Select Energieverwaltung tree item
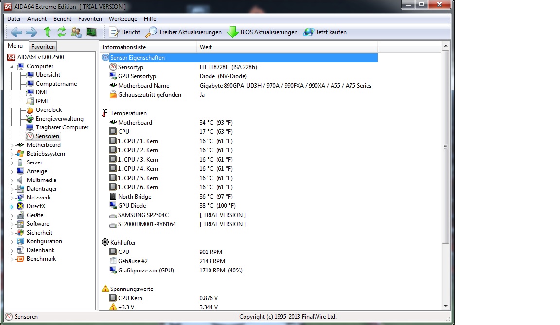 tap(60, 119)
